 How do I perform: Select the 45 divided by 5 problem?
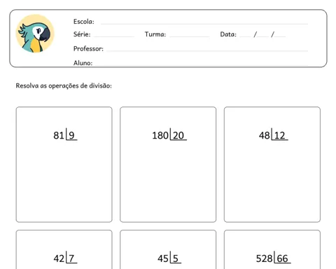click(168, 249)
